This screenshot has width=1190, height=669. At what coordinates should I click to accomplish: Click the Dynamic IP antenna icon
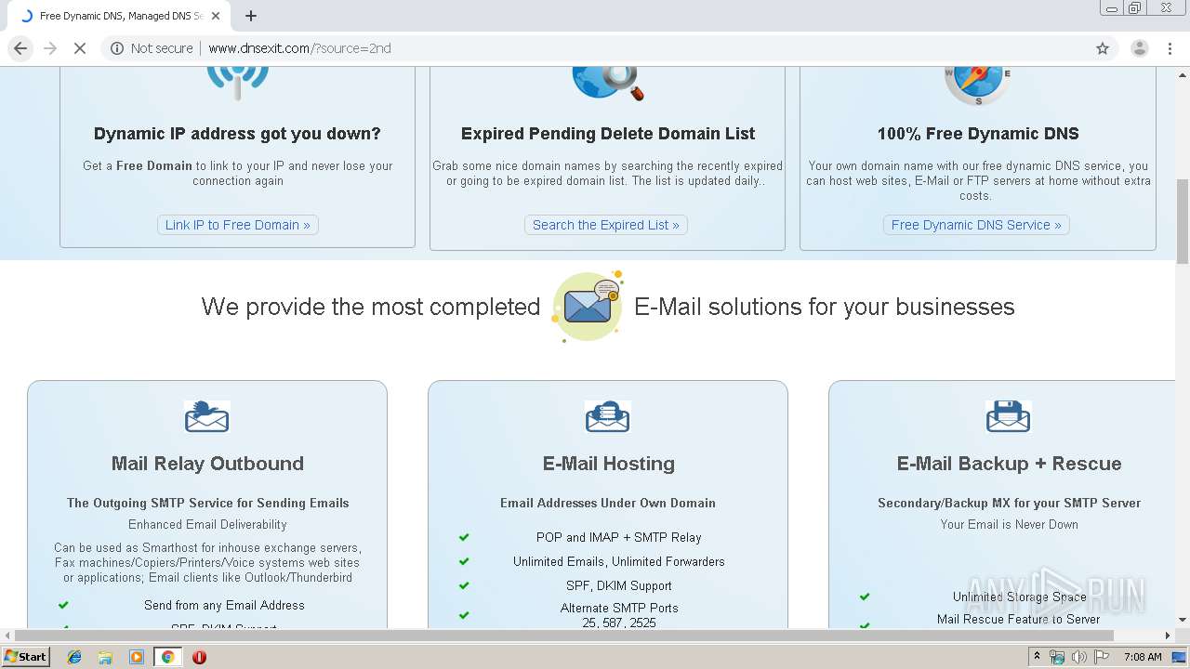(x=237, y=82)
